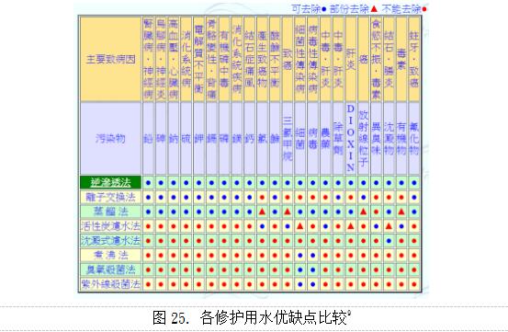Click the triangle in 活性炭濾水法 row under 細菌
This screenshot has width=508, height=332.
pos(300,226)
